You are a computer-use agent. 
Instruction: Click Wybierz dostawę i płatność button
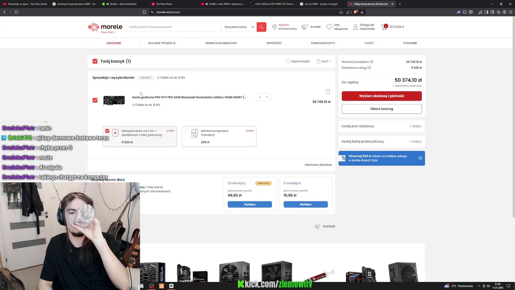pos(381,96)
